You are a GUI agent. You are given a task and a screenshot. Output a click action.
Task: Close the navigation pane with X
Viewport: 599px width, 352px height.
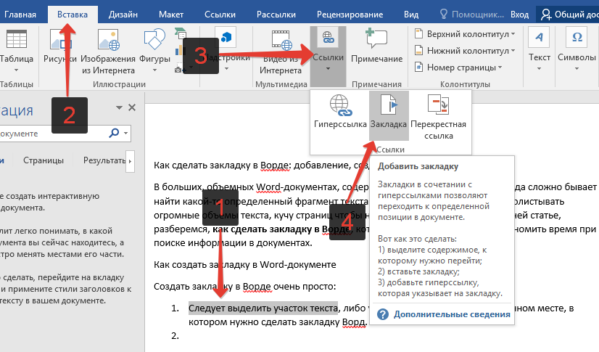132,107
